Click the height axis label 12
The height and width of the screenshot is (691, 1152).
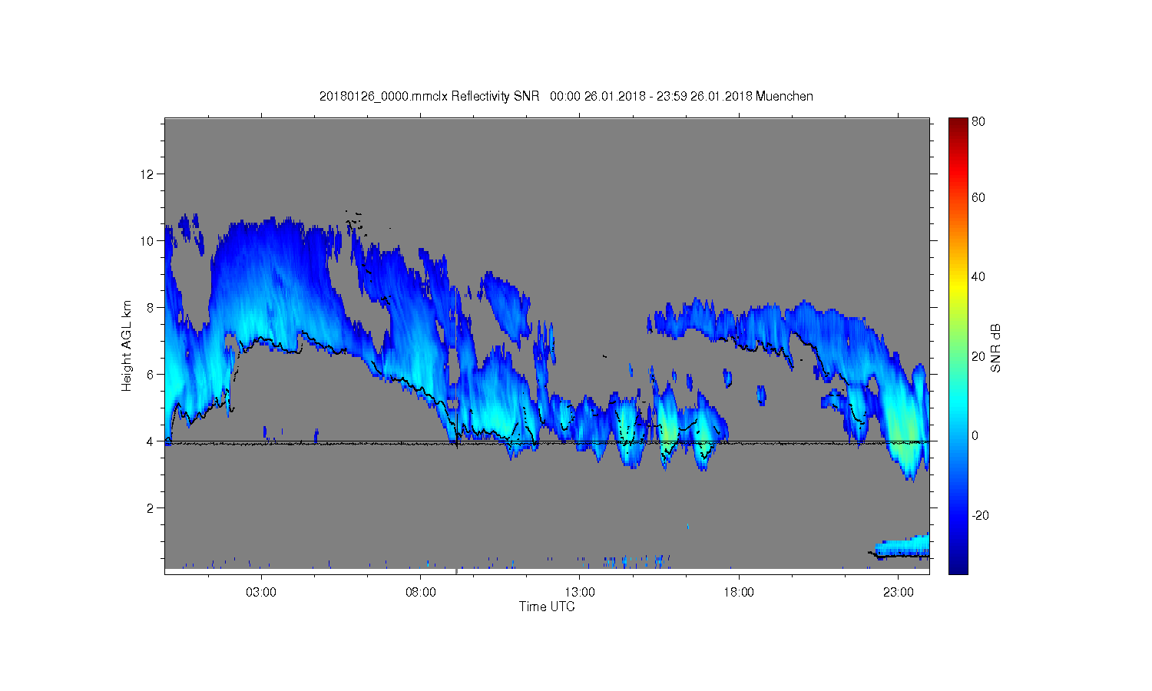pos(147,174)
